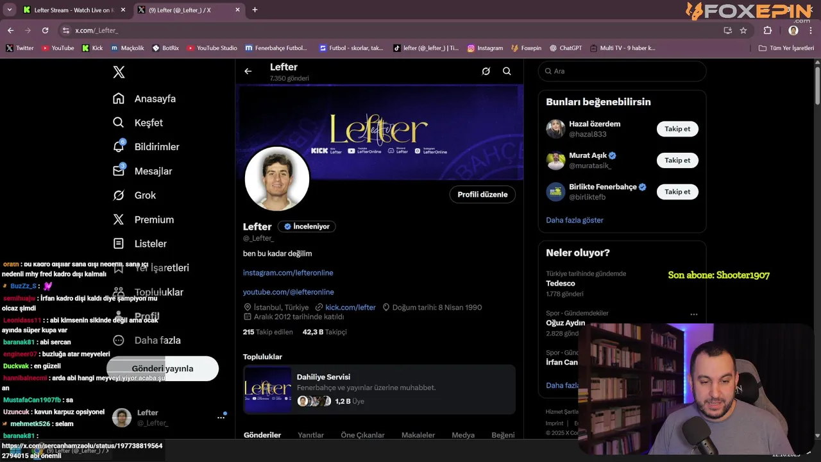Click the profile search magnifier icon
Viewport: 821px width, 462px height.
tap(507, 71)
